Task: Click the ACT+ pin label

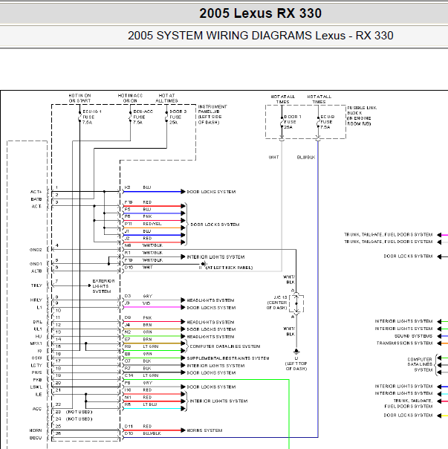Action: (x=36, y=192)
